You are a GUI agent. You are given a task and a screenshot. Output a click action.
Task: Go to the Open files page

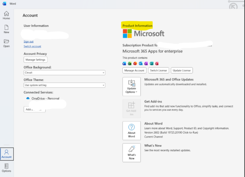(6, 43)
